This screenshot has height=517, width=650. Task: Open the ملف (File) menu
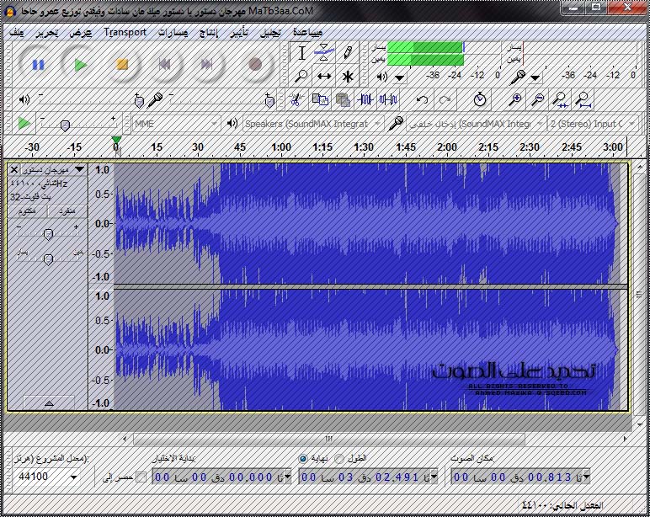16,32
